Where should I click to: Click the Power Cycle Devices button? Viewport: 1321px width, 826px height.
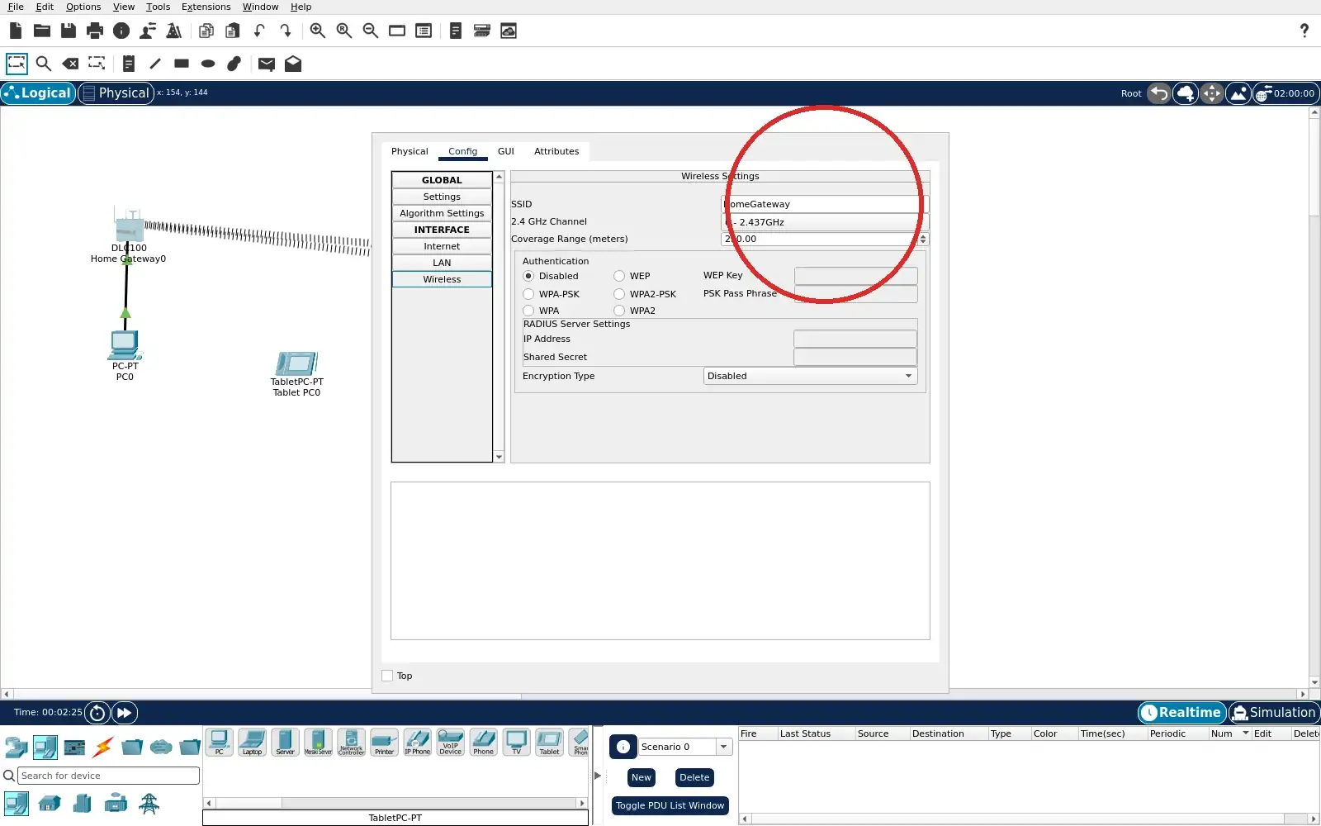point(97,713)
